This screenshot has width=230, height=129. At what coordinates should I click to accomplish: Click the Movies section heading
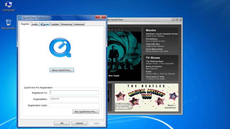pos(151,30)
